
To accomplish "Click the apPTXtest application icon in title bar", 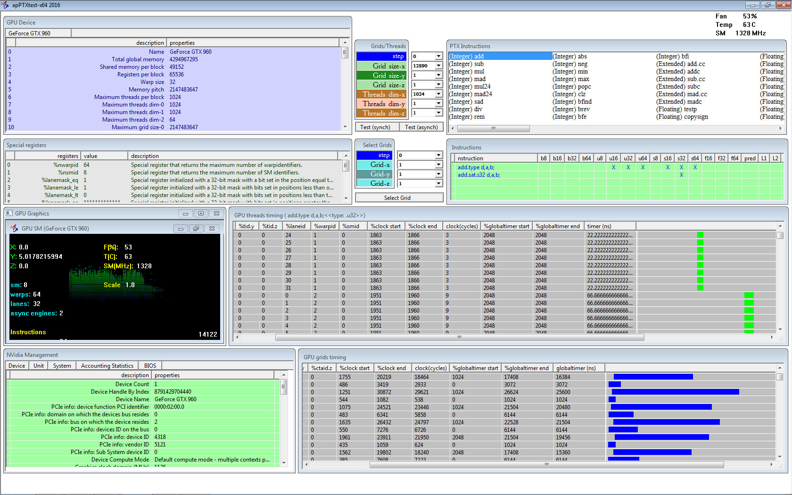I will click(x=5, y=5).
